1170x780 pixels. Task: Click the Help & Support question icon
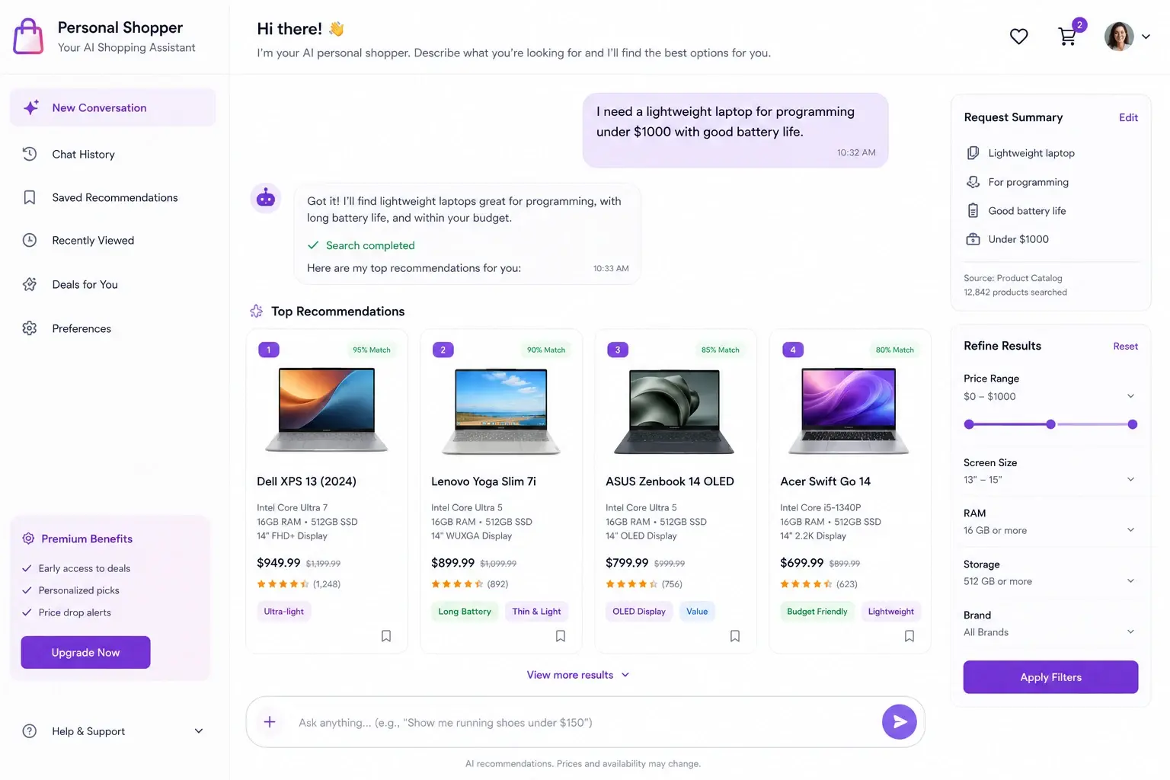[x=30, y=731]
